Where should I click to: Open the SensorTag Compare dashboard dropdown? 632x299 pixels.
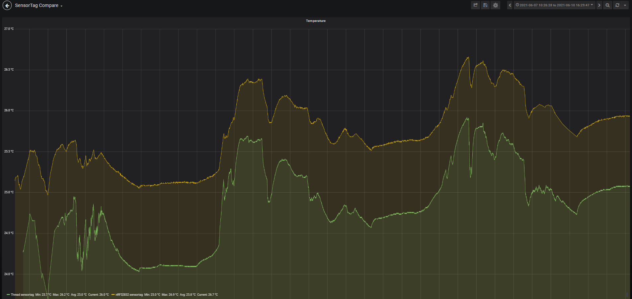(x=39, y=6)
